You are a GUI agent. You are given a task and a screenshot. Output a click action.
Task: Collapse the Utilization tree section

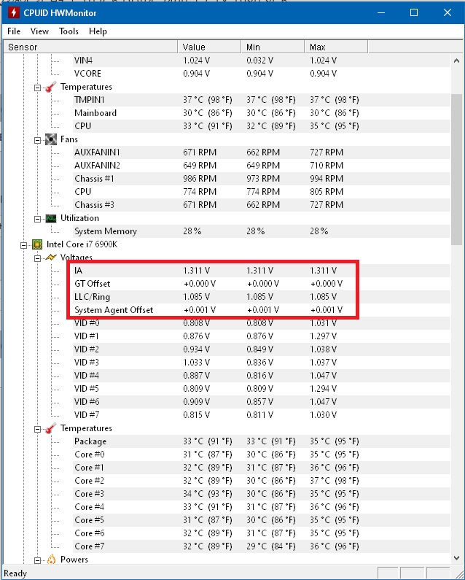pyautogui.click(x=38, y=218)
